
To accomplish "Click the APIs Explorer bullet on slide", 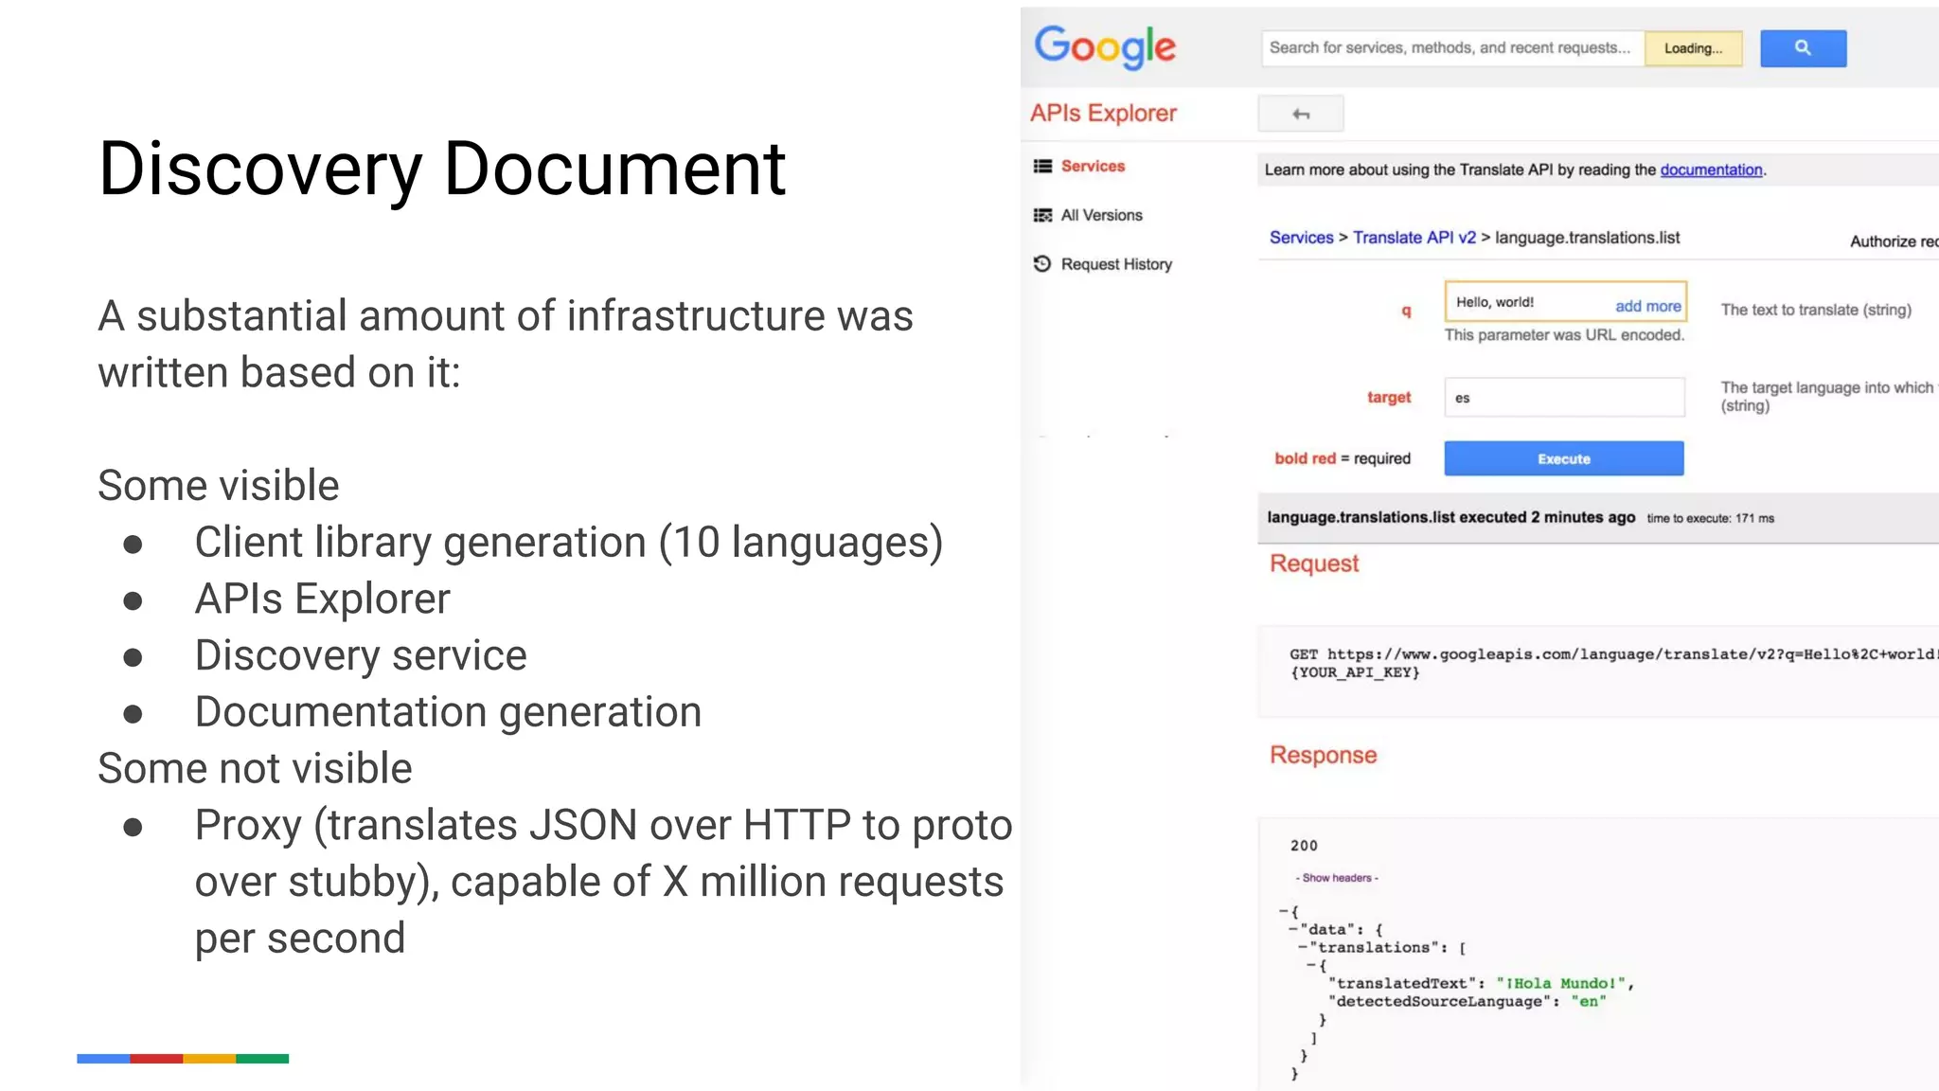I will coord(322,599).
